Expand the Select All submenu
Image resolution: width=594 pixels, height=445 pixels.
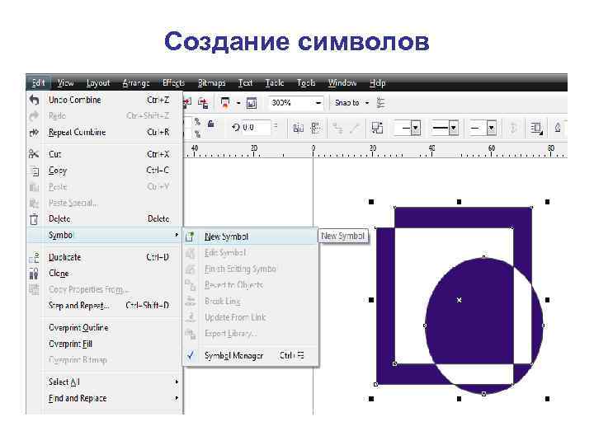click(x=105, y=382)
